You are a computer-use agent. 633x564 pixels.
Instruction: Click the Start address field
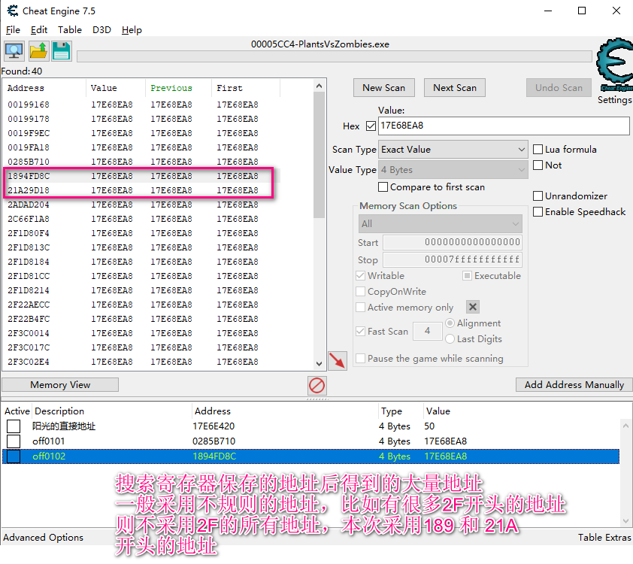pos(453,242)
